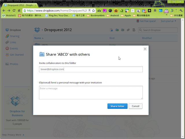Sort files by the Name column
Image resolution: width=185 pixels, height=139 pixels.
(39, 38)
